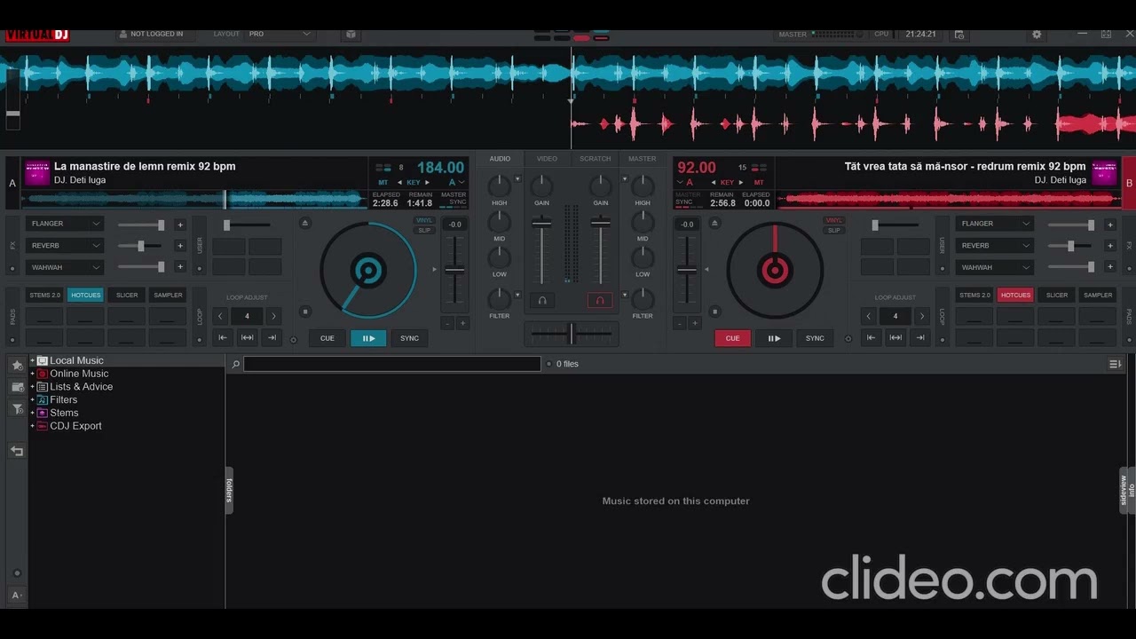Screen dimensions: 1136x639
Task: Open the 3D cube icon in top bar
Action: pyautogui.click(x=351, y=35)
